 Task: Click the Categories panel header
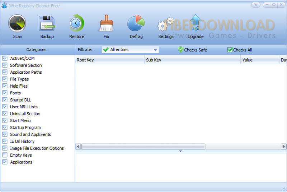coord(37,50)
